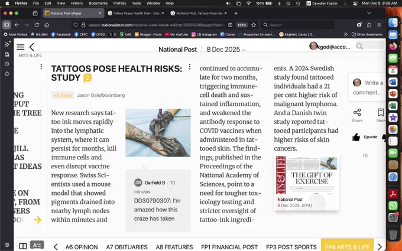Image resolution: width=402 pixels, height=251 pixels.
Task: Switch to page view layout icon
Action: point(23,246)
